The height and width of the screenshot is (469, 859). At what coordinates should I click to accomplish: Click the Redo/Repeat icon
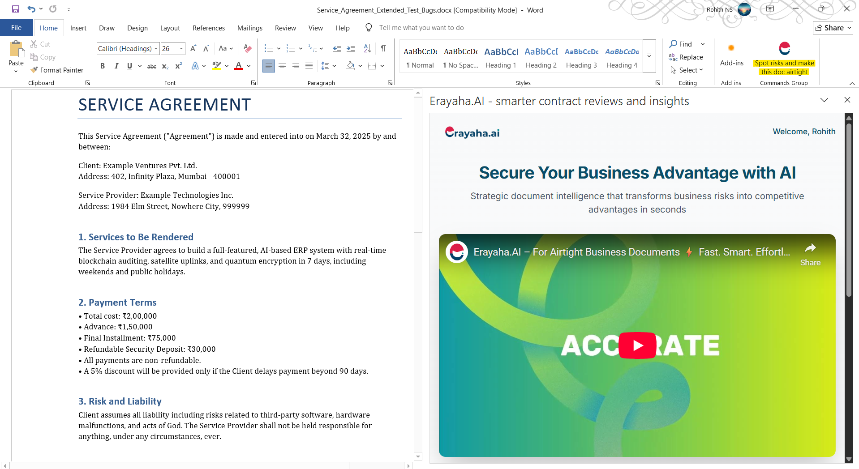click(x=53, y=9)
